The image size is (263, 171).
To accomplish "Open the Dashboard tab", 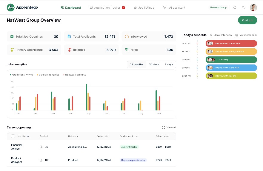I will click(71, 7).
